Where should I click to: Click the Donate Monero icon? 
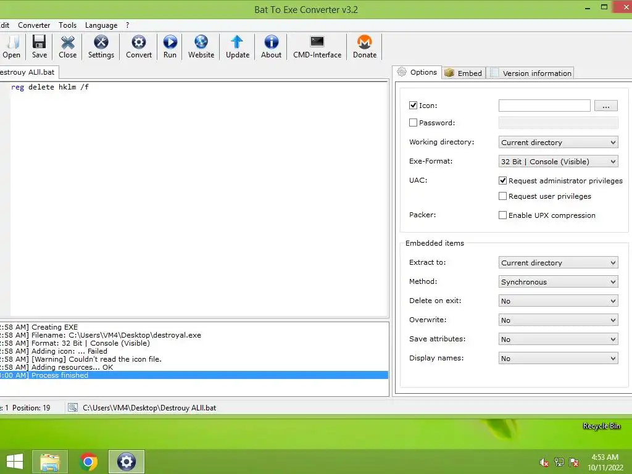click(x=364, y=43)
